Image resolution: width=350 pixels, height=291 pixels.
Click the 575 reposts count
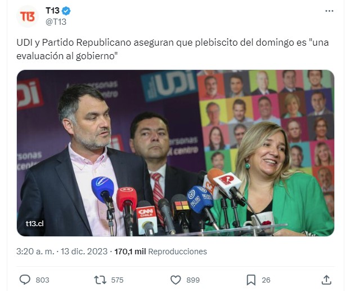click(117, 280)
